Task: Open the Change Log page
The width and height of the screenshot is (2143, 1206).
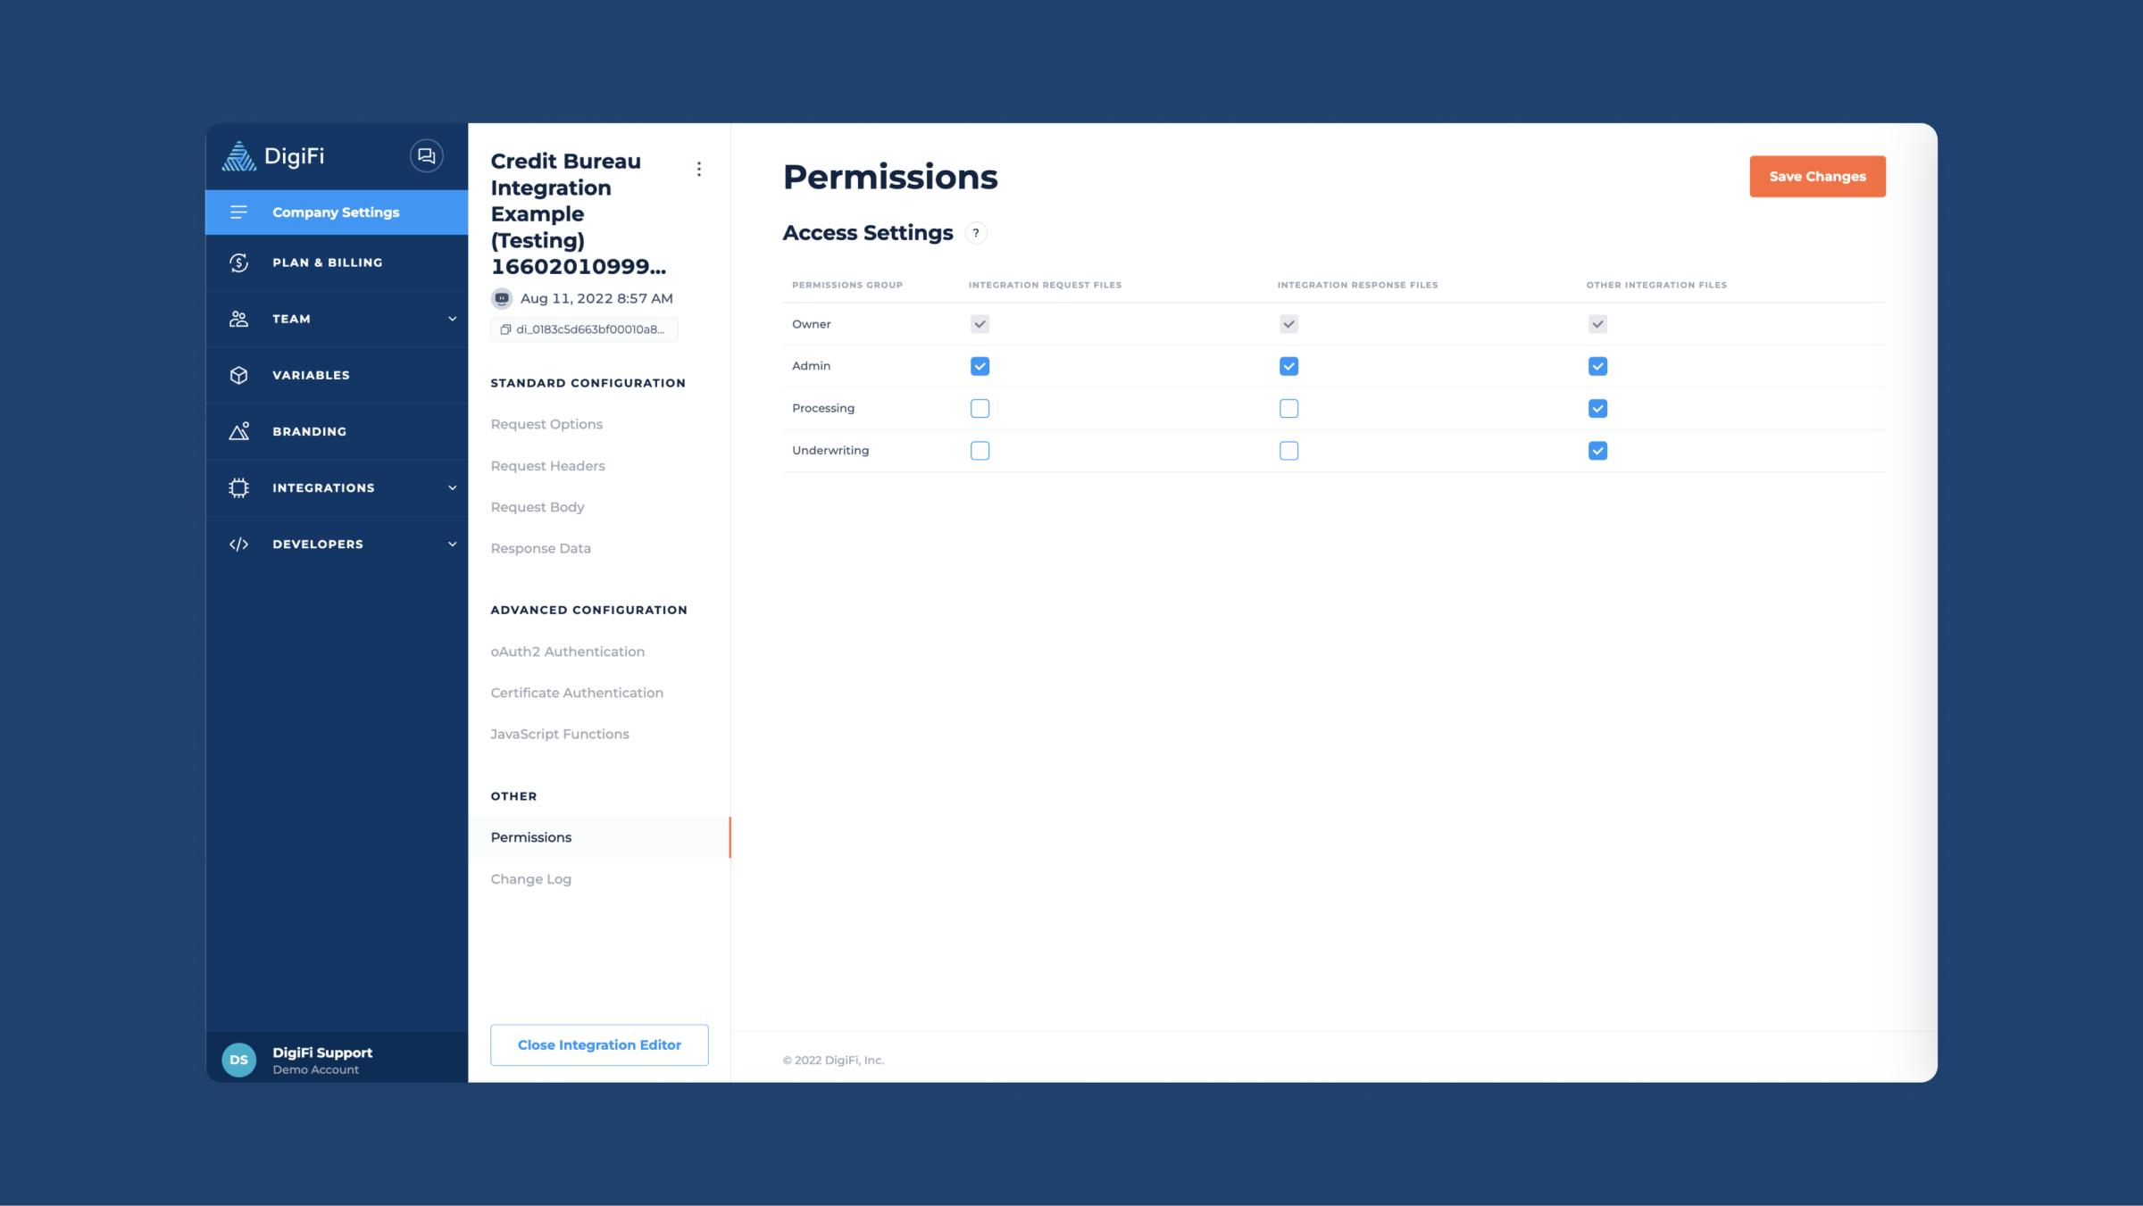Action: (530, 879)
